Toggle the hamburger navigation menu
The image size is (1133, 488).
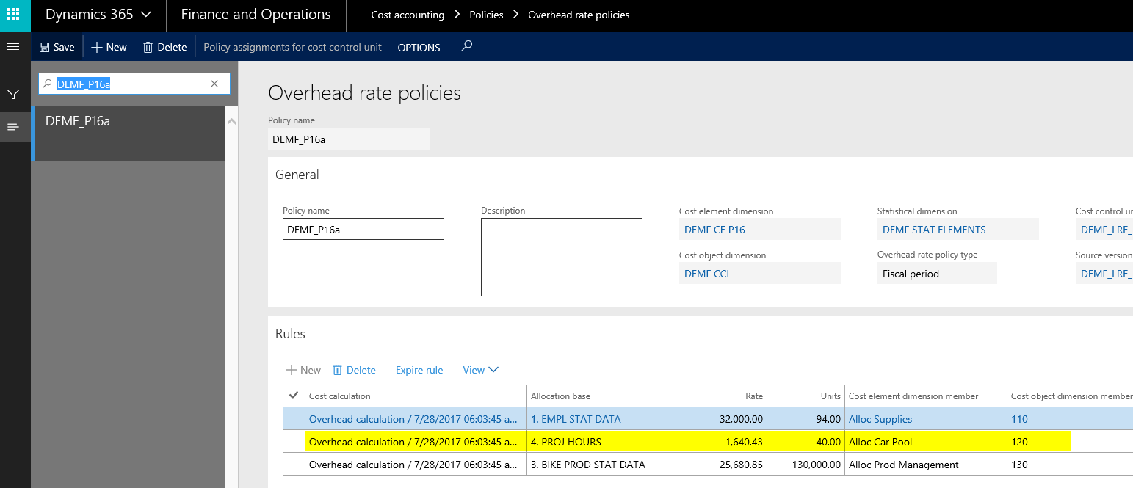coord(12,47)
